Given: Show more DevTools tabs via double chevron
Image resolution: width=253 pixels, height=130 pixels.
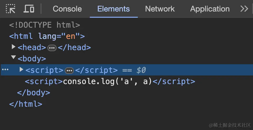Looking at the screenshot, I should click(x=244, y=9).
